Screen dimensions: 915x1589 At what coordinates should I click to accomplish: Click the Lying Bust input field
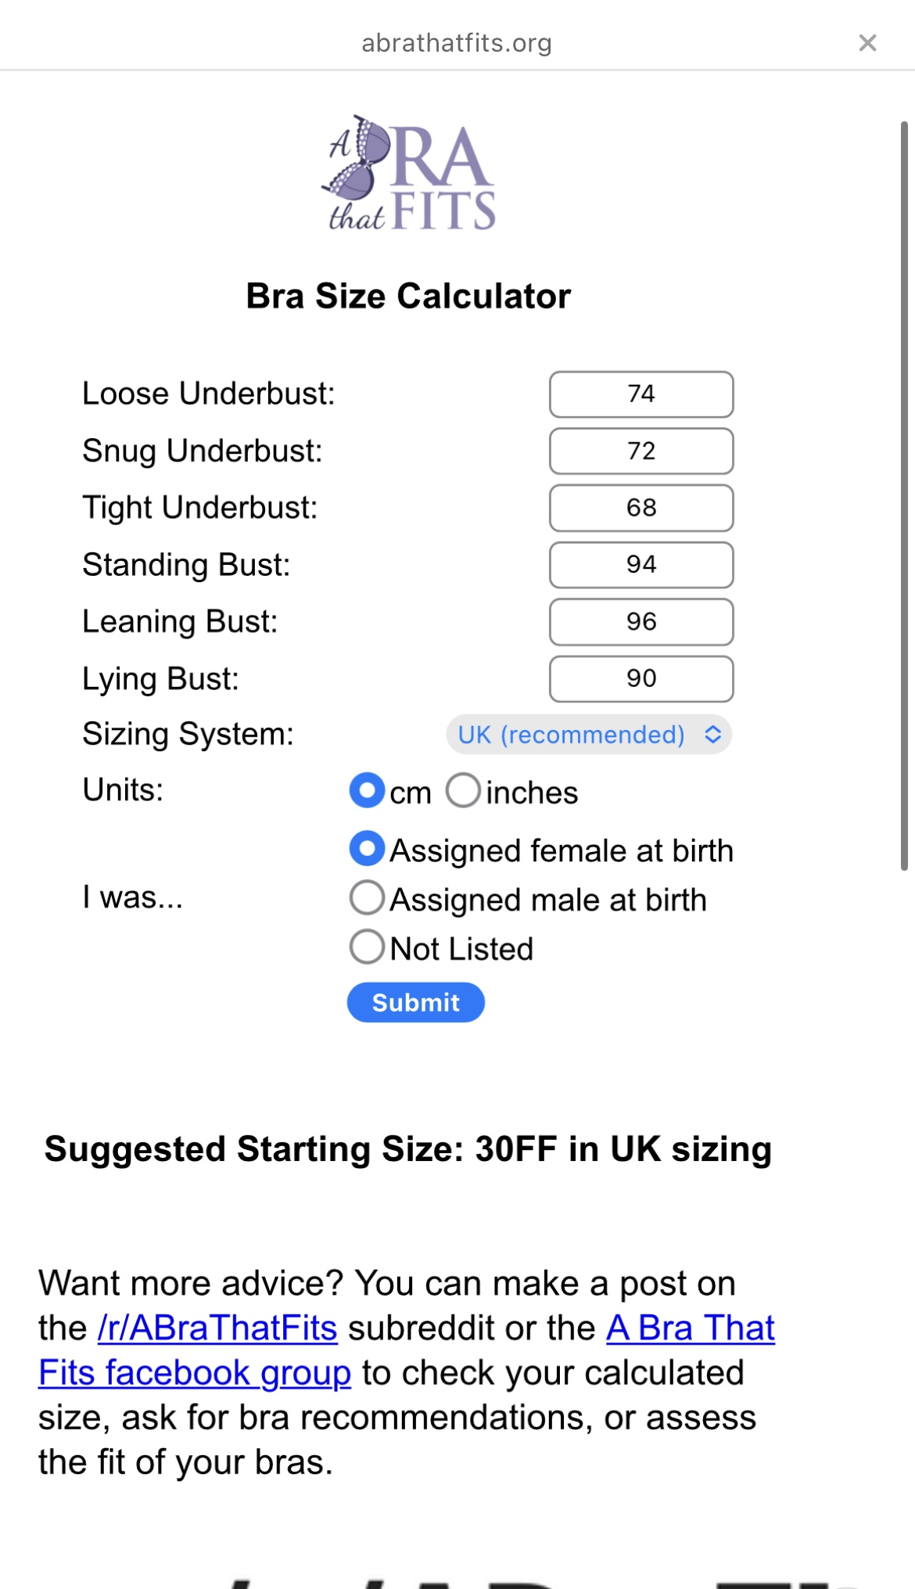click(x=641, y=679)
